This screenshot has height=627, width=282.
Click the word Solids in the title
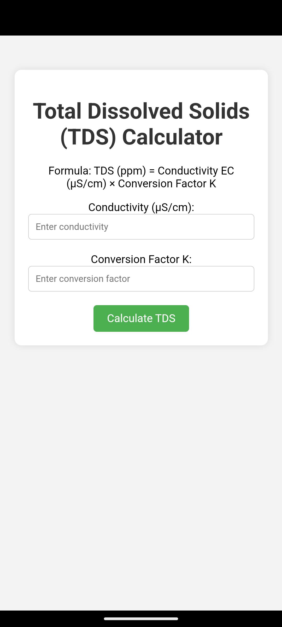[x=219, y=111]
